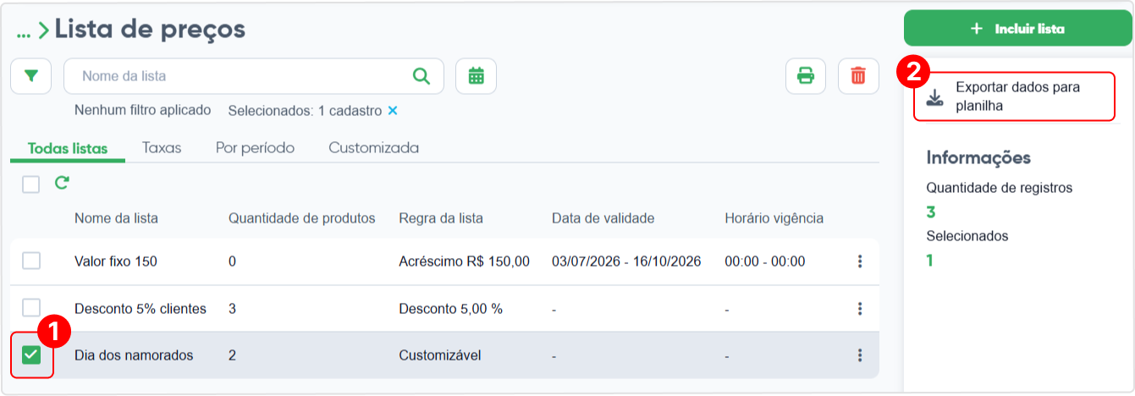Screen dimensions: 1135x396
Task: Switch to the Todas listas tab
Action: [x=68, y=148]
